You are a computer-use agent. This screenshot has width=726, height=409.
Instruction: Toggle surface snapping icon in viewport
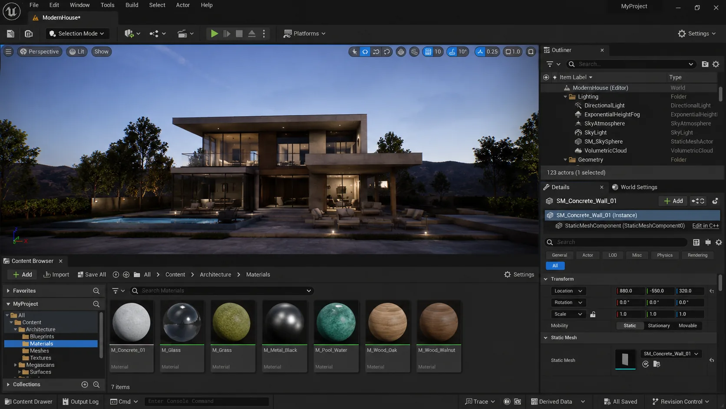[x=414, y=52]
